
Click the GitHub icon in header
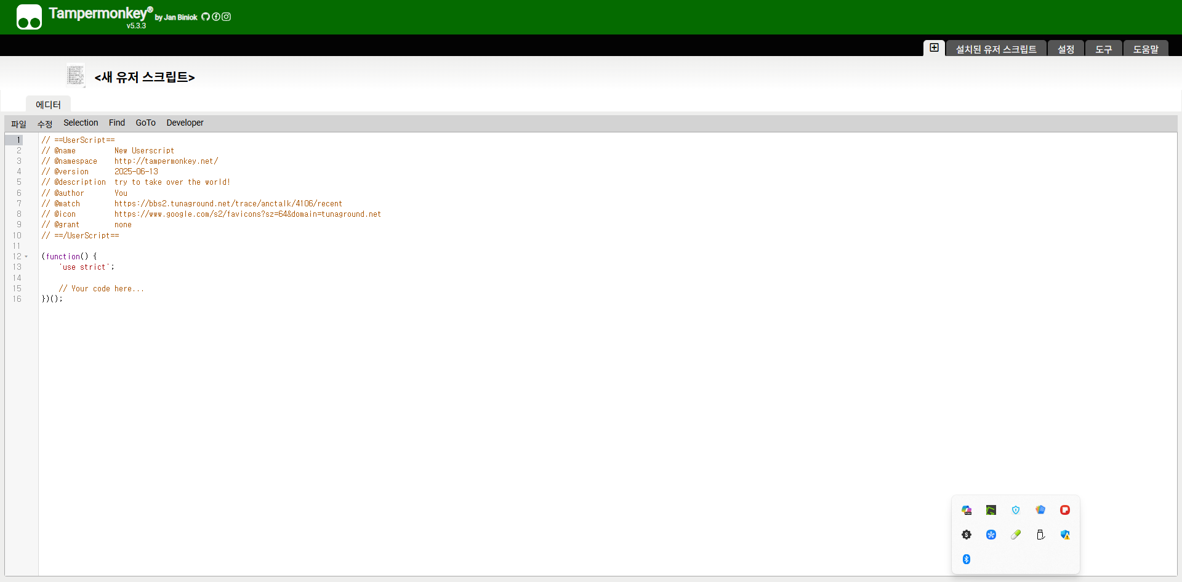(x=206, y=17)
